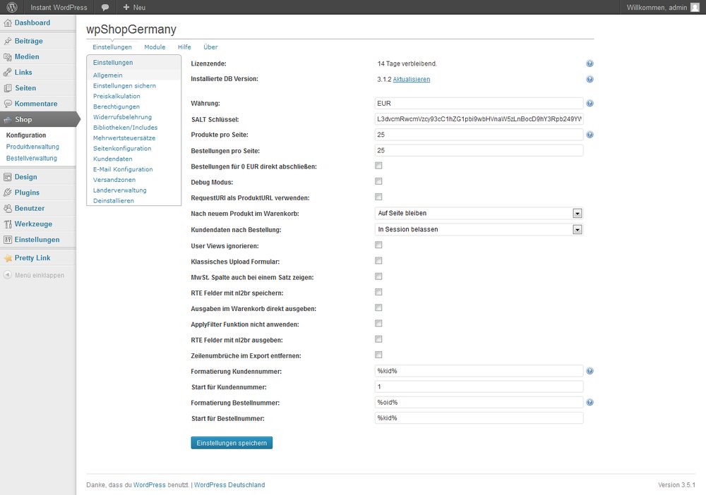Open Bestellverwaltung submenu item
The height and width of the screenshot is (495, 706).
coord(32,158)
